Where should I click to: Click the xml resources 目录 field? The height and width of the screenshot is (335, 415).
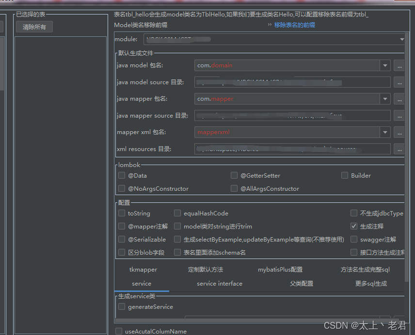click(x=292, y=149)
